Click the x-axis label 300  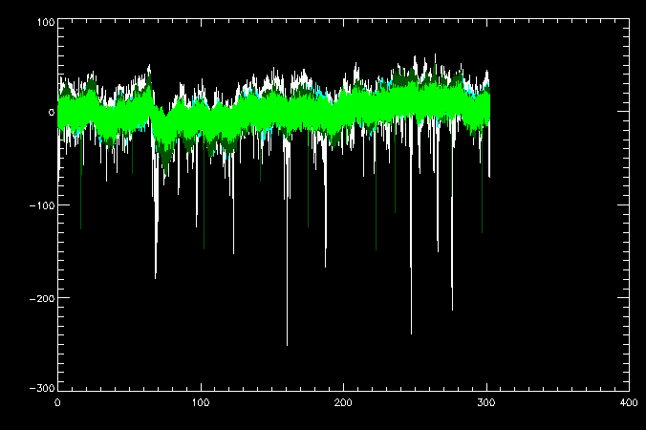(x=486, y=403)
